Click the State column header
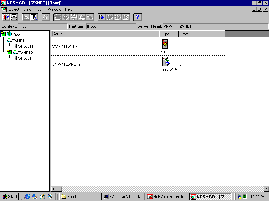Screen dimensions: 269x201 201,34
